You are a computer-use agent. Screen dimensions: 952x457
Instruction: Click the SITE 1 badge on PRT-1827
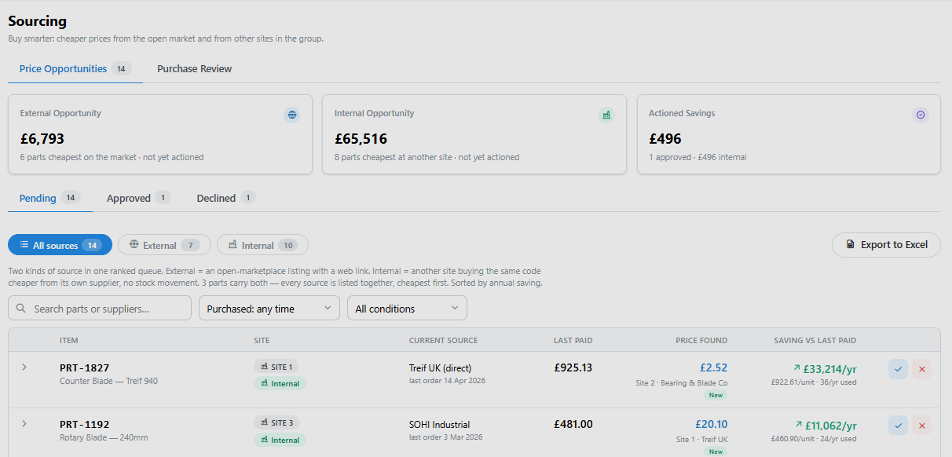click(x=276, y=367)
